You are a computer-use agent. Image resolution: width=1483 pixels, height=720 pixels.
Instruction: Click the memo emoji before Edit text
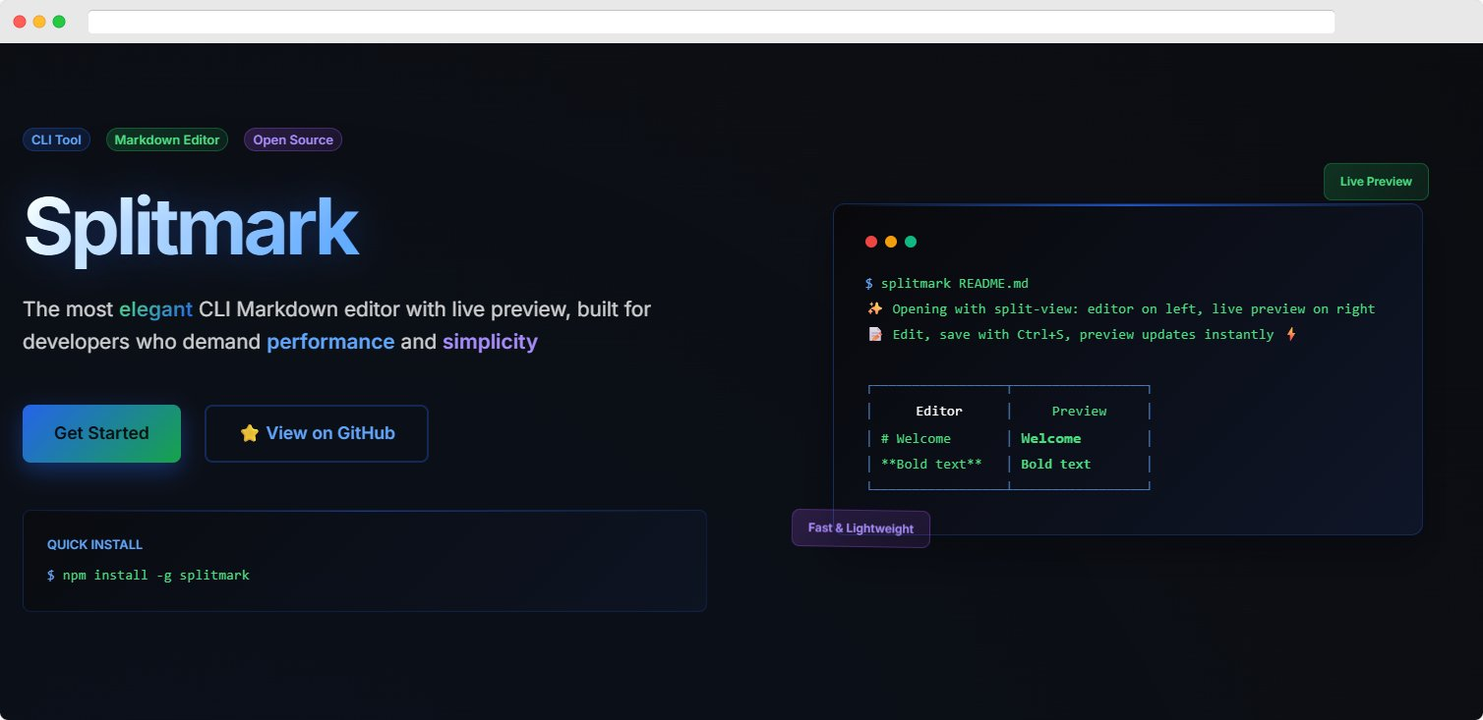tap(874, 334)
